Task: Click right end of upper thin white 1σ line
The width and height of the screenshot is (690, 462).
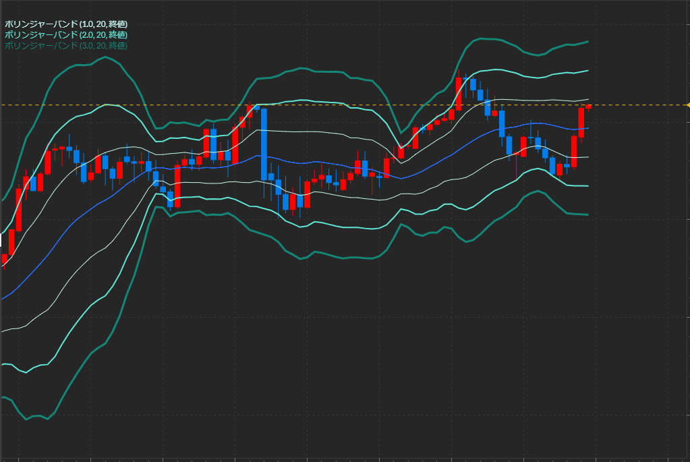Action: [587, 100]
